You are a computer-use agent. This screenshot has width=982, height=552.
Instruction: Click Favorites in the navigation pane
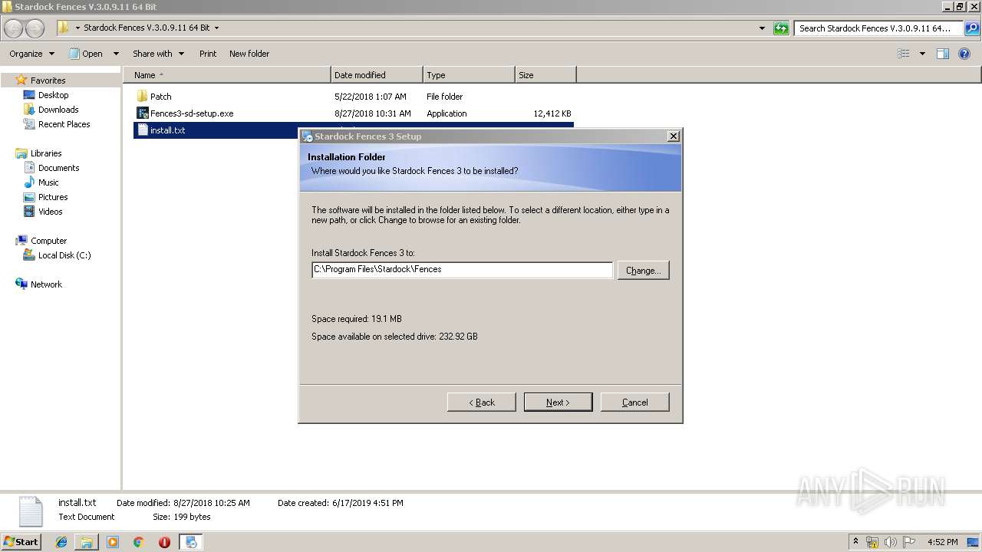coord(48,80)
